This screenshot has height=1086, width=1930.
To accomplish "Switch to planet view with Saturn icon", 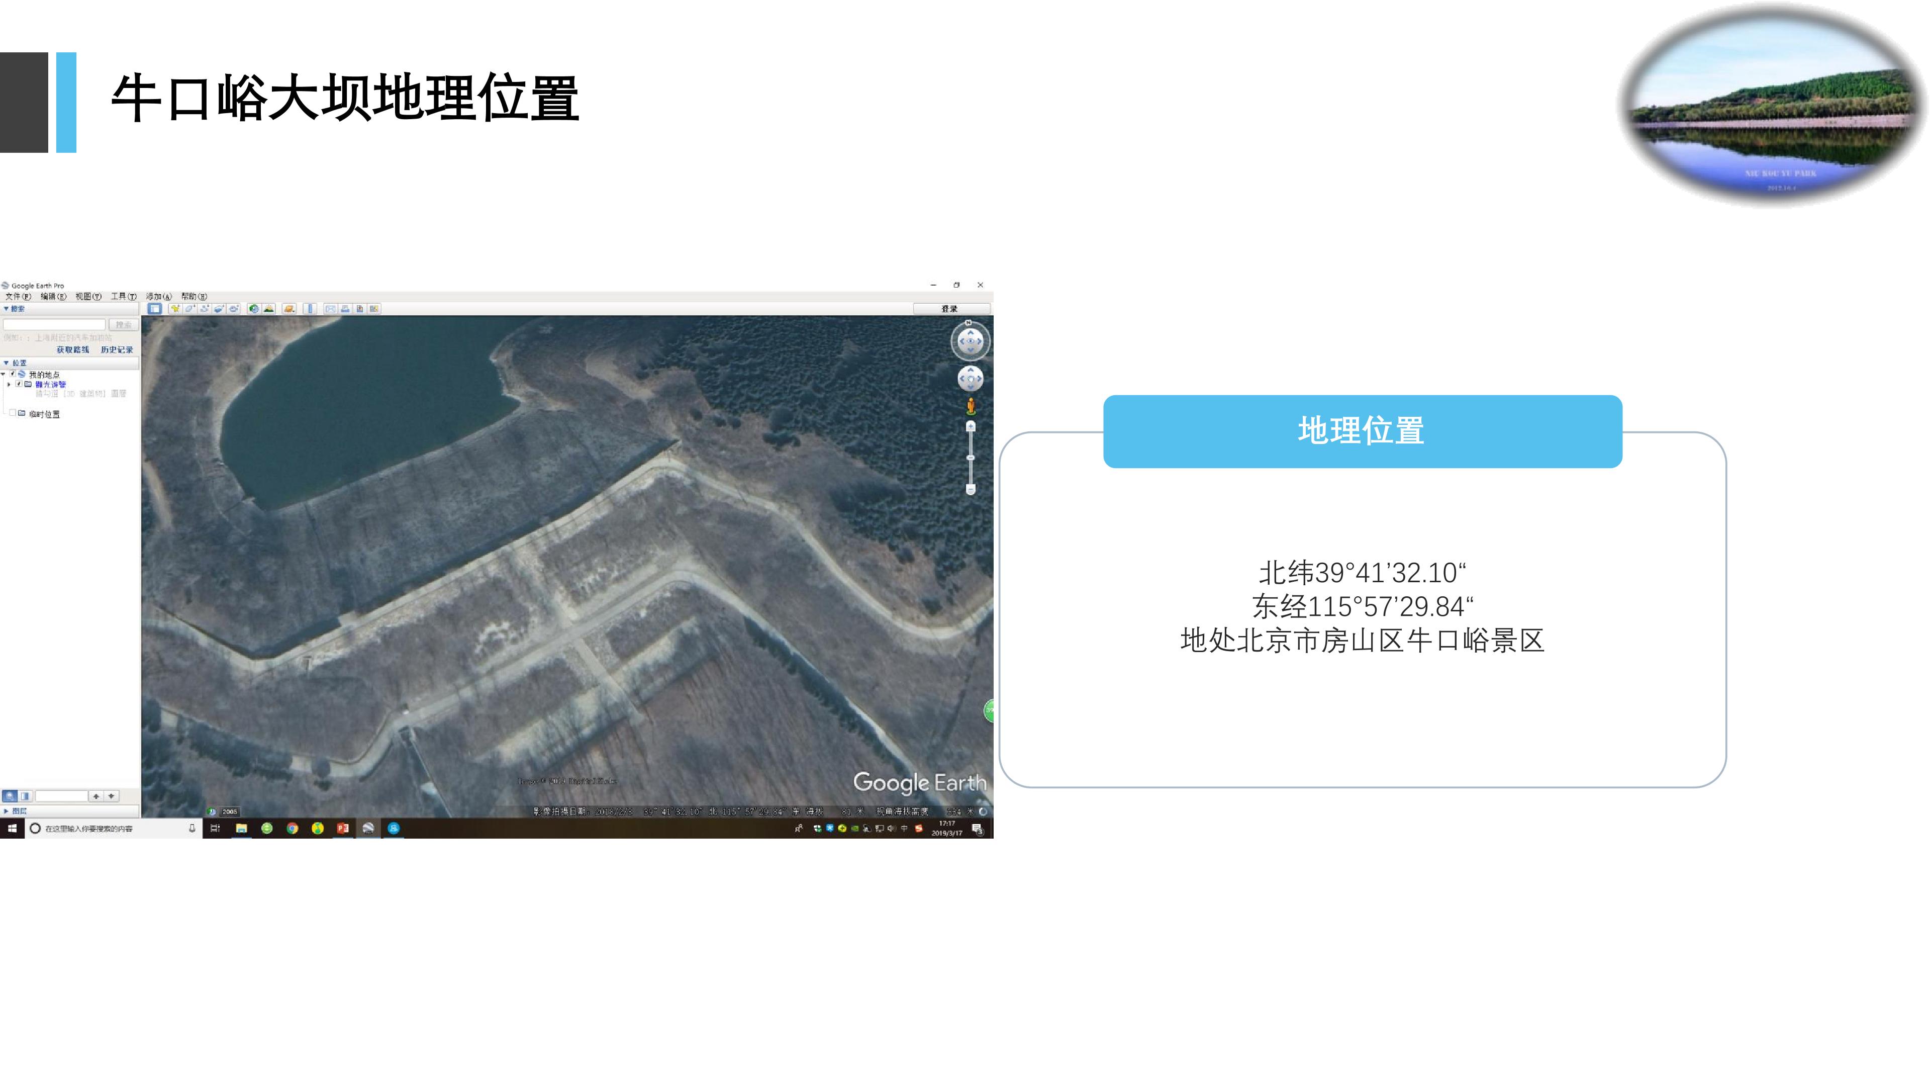I will coord(289,309).
